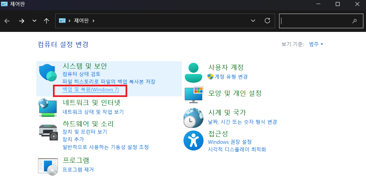Viewport: 366px width, 184px height.
Task: Click the System and Security shield icon
Action: point(48,73)
